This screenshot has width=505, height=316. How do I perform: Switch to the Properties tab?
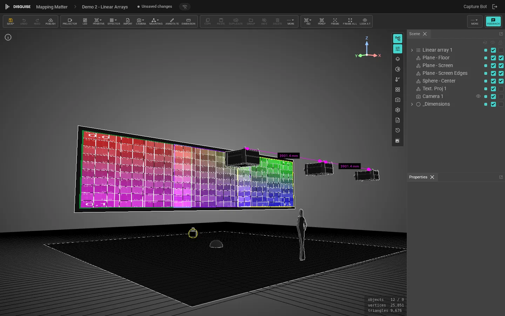(418, 177)
